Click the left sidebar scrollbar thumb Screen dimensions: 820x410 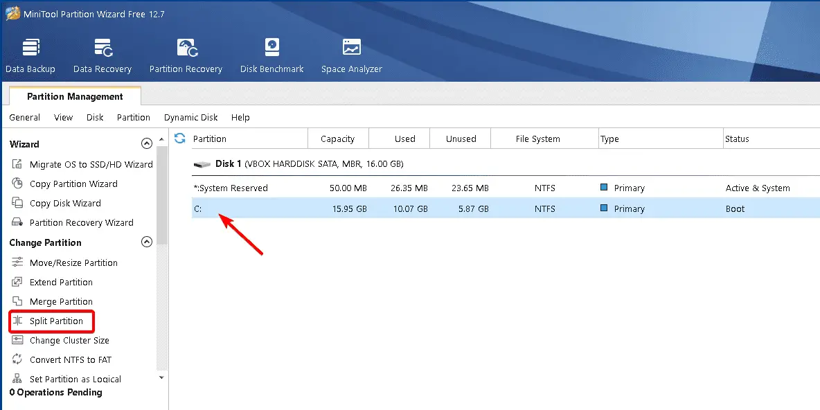pyautogui.click(x=161, y=195)
